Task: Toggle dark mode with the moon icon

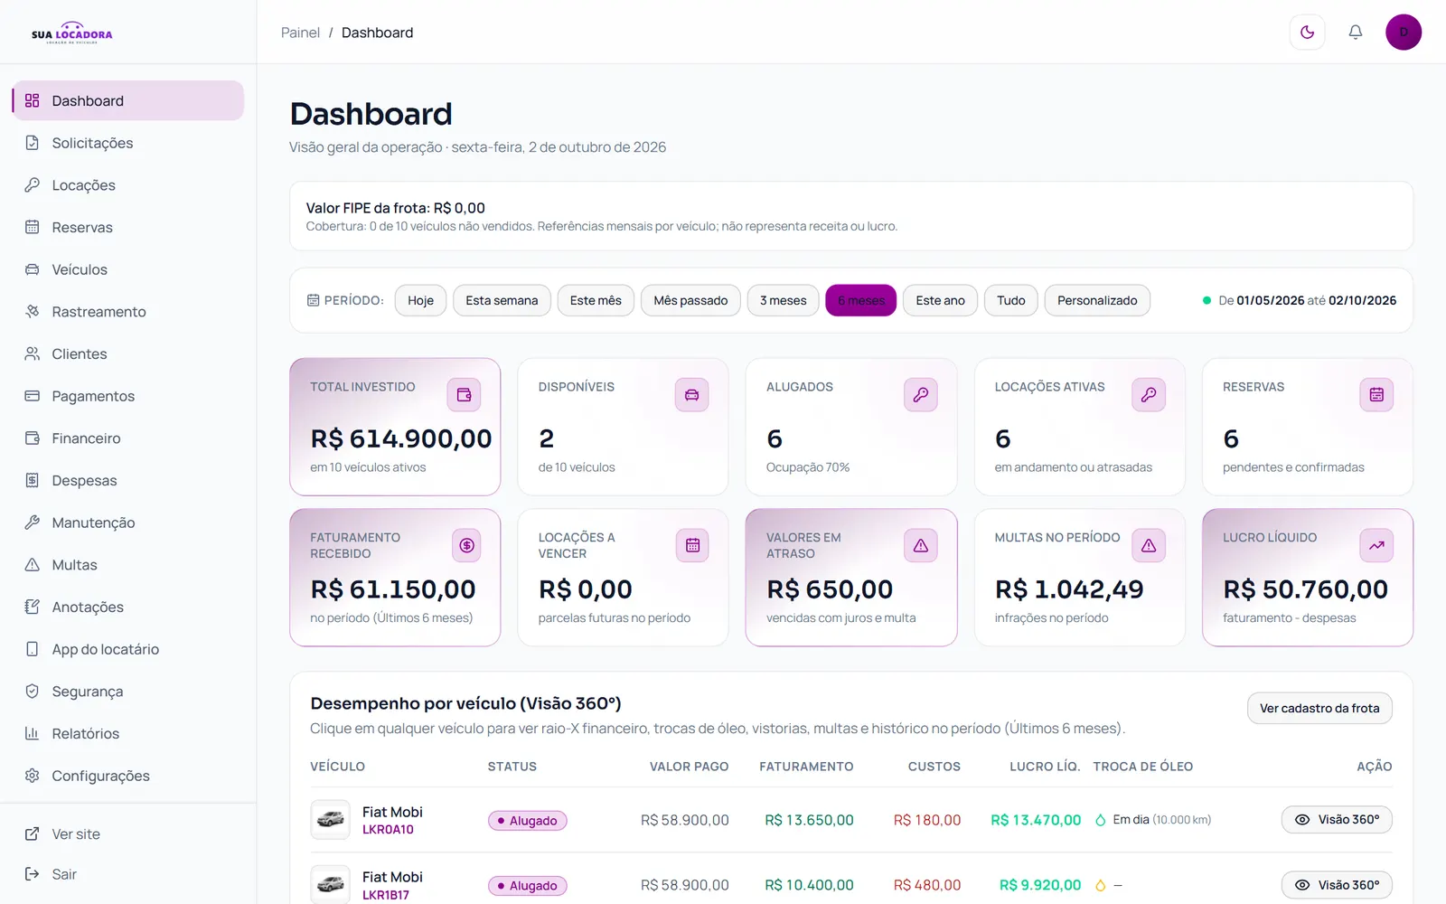Action: [1307, 33]
